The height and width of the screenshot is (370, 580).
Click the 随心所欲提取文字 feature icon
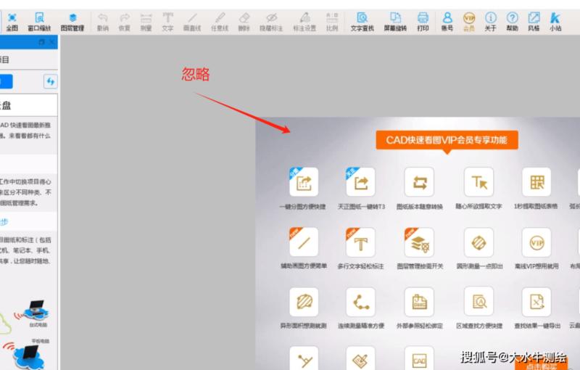(x=478, y=181)
